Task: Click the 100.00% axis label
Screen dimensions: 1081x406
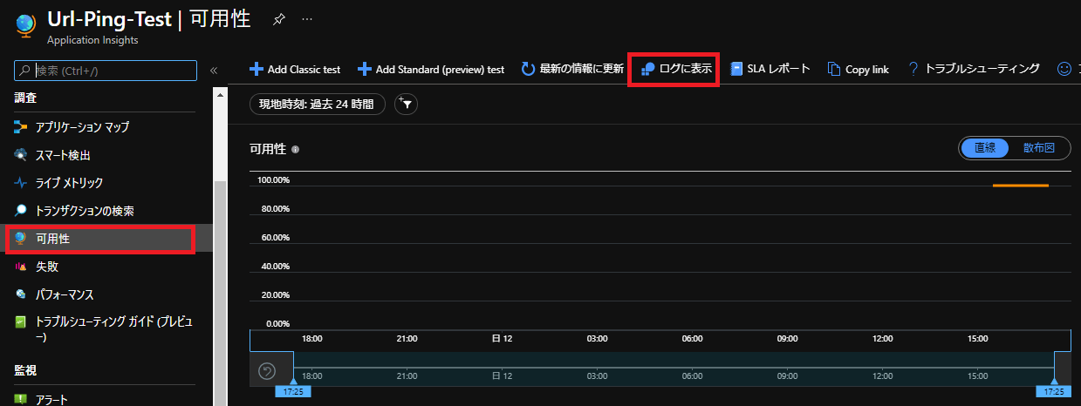Action: [x=273, y=180]
